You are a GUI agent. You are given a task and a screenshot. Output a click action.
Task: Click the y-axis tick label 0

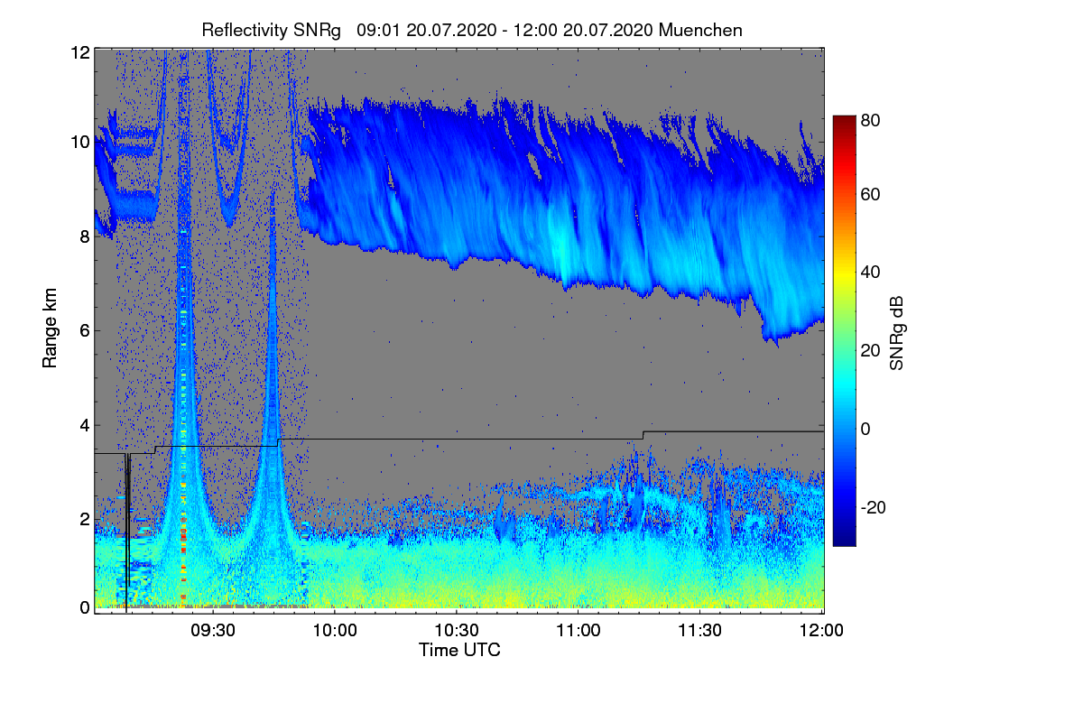pyautogui.click(x=84, y=607)
